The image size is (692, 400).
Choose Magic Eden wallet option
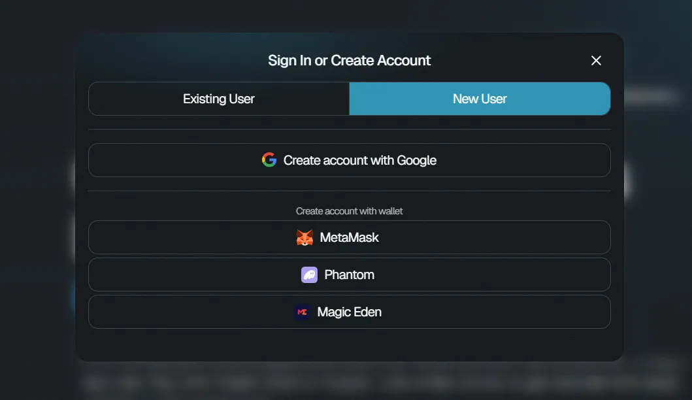350,312
